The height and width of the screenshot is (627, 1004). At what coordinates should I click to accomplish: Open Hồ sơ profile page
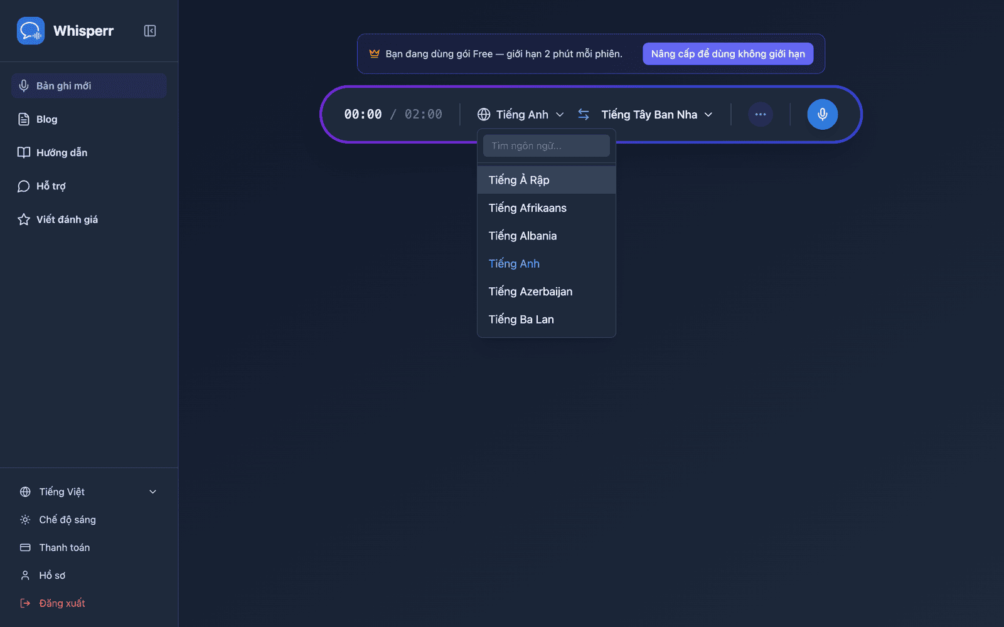[88, 576]
